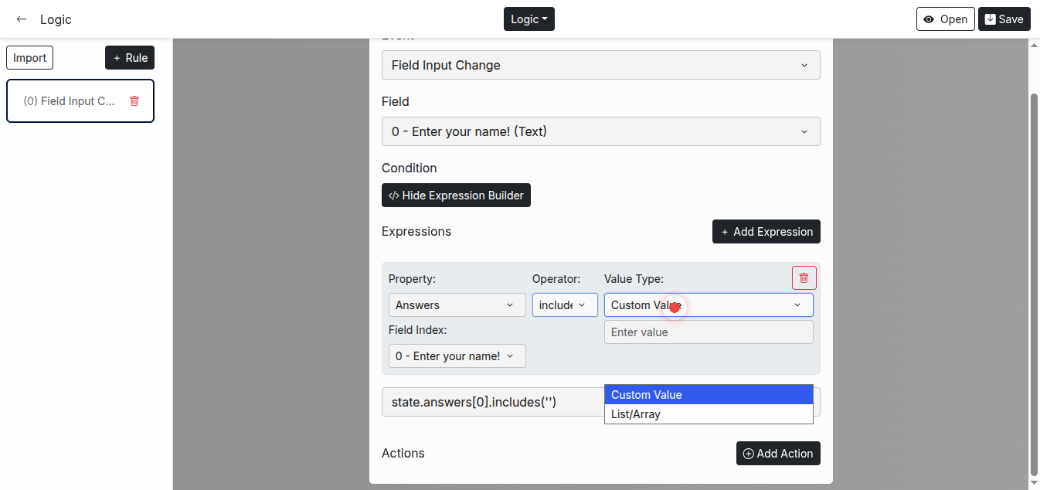
Task: Add a new Rule
Action: 130,58
